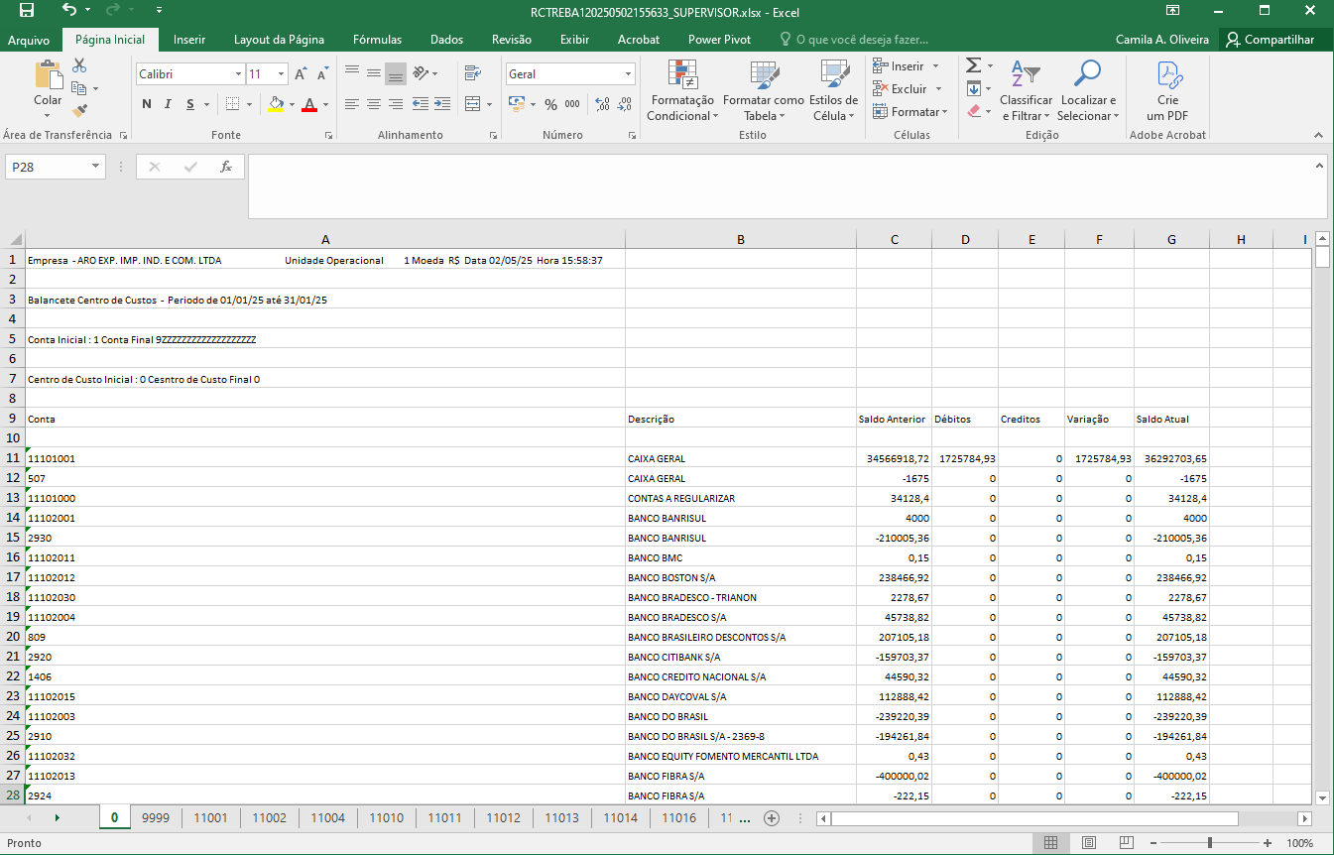Click the AutoSum sigma icon
This screenshot has height=855, width=1334.
[973, 65]
